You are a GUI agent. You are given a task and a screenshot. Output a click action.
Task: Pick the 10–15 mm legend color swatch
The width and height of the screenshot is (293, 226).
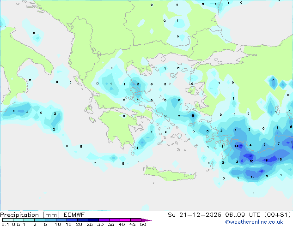point(61,220)
